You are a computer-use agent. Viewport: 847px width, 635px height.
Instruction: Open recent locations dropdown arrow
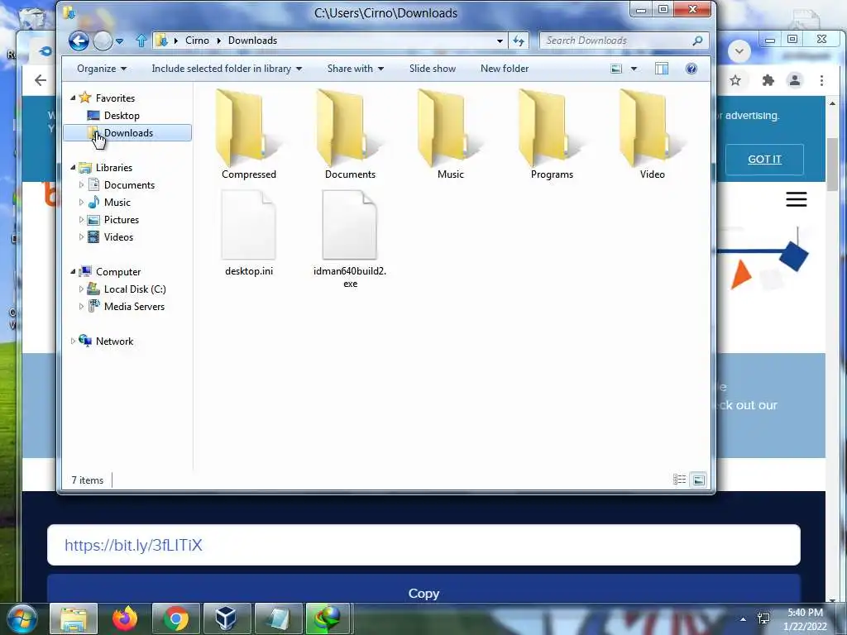click(119, 41)
